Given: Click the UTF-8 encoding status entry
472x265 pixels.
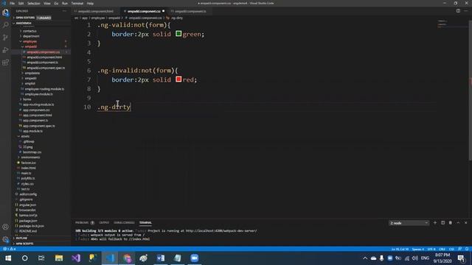Looking at the screenshot, I should 431,249.
